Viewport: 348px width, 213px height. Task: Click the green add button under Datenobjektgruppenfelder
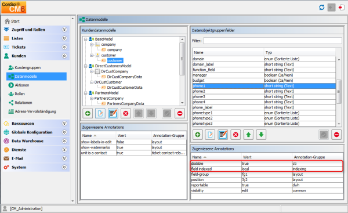point(198,135)
